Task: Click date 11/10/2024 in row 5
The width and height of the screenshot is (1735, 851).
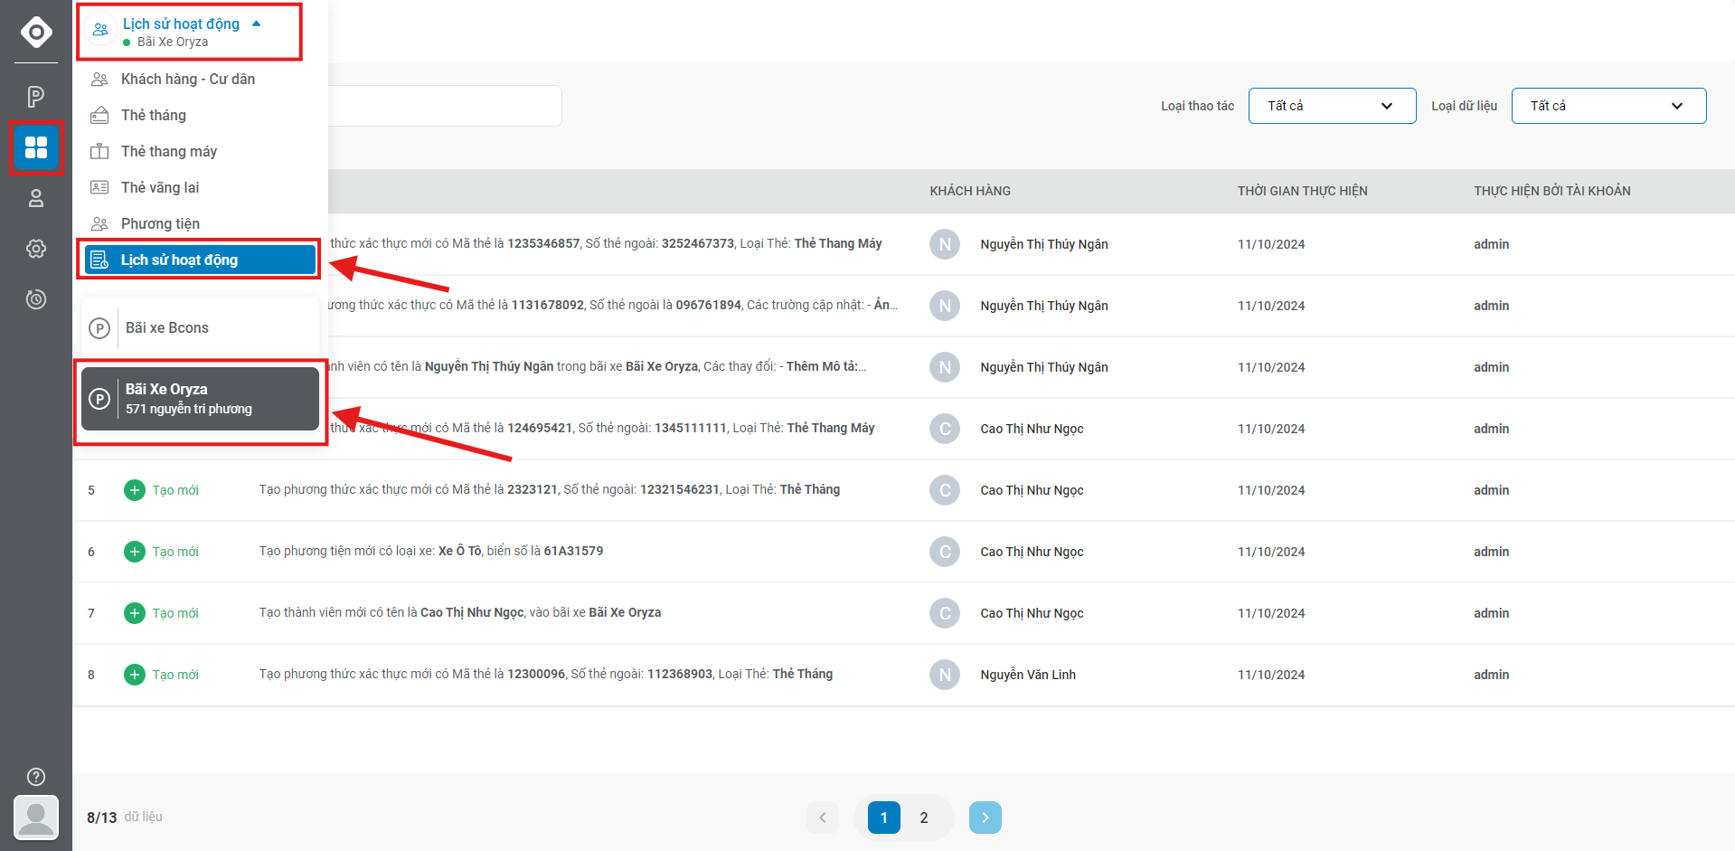Action: (x=1271, y=490)
